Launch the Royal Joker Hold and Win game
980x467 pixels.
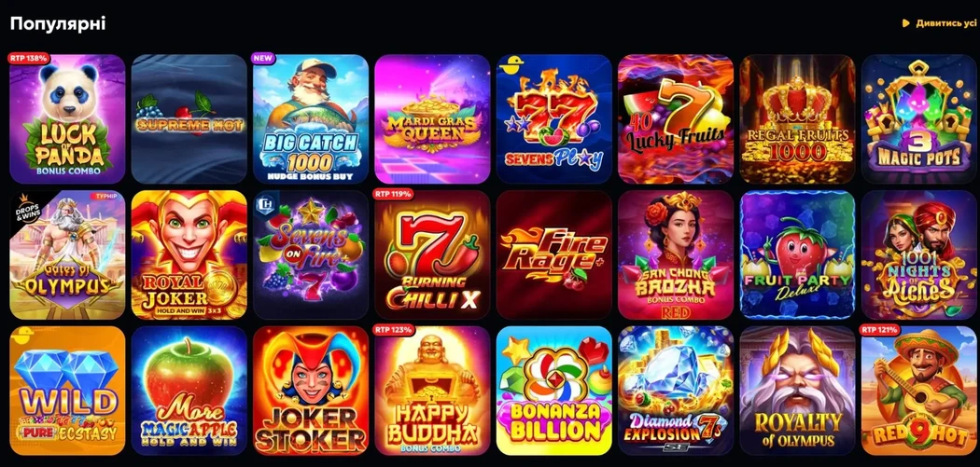click(x=189, y=254)
